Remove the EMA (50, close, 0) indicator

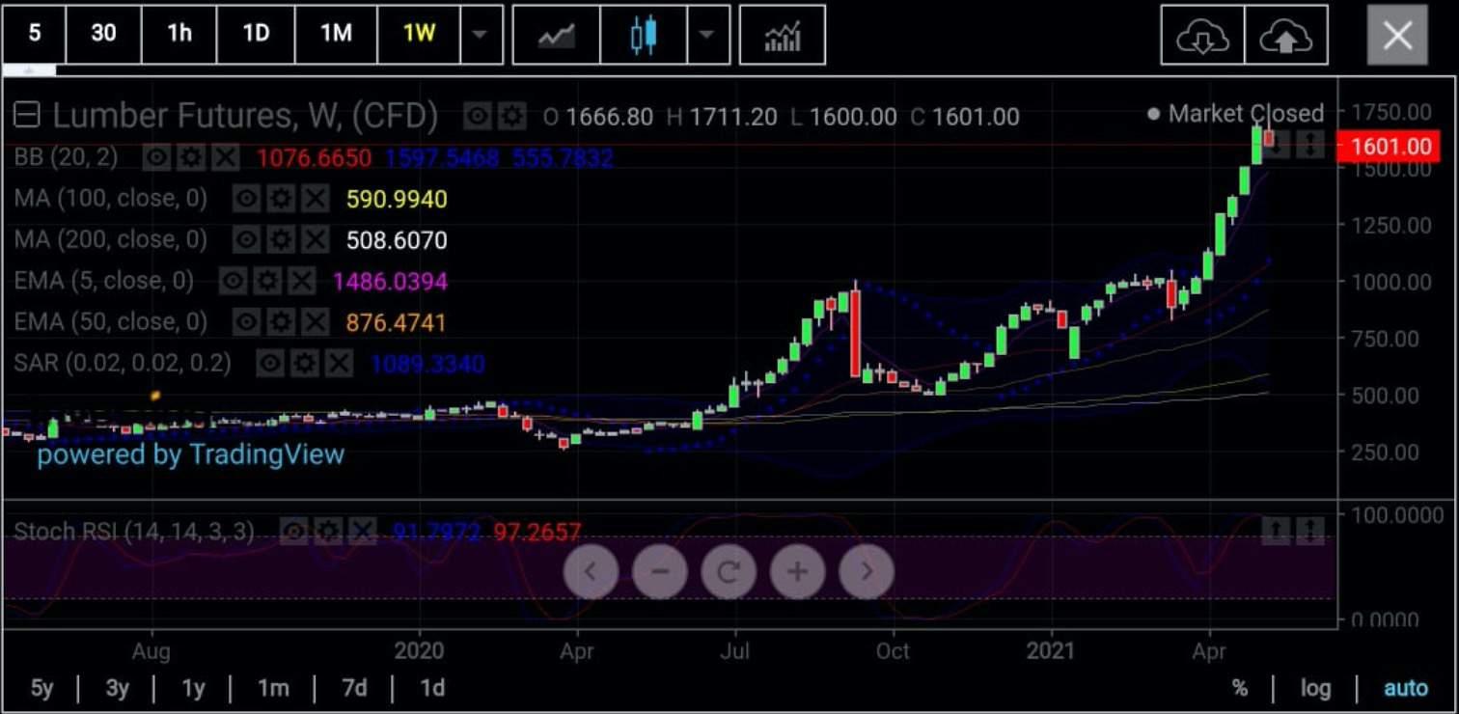point(315,321)
